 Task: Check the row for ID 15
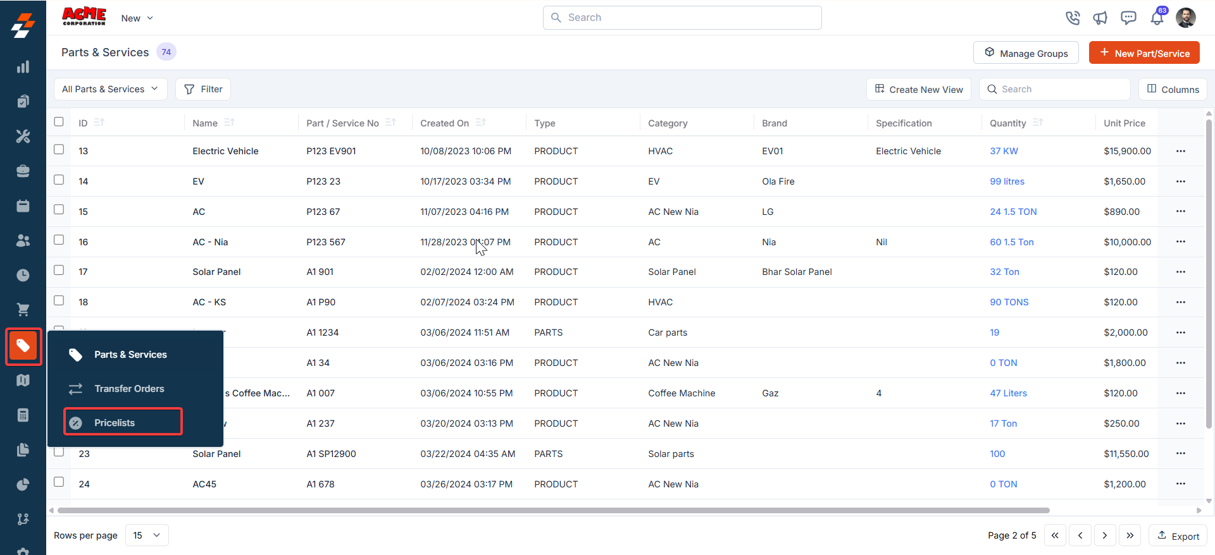[x=59, y=209]
